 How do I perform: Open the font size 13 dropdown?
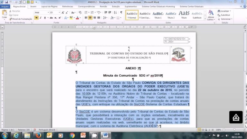point(59,13)
